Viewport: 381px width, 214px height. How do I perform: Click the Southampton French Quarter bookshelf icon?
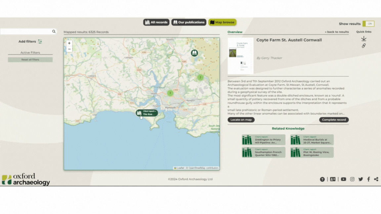point(247,152)
